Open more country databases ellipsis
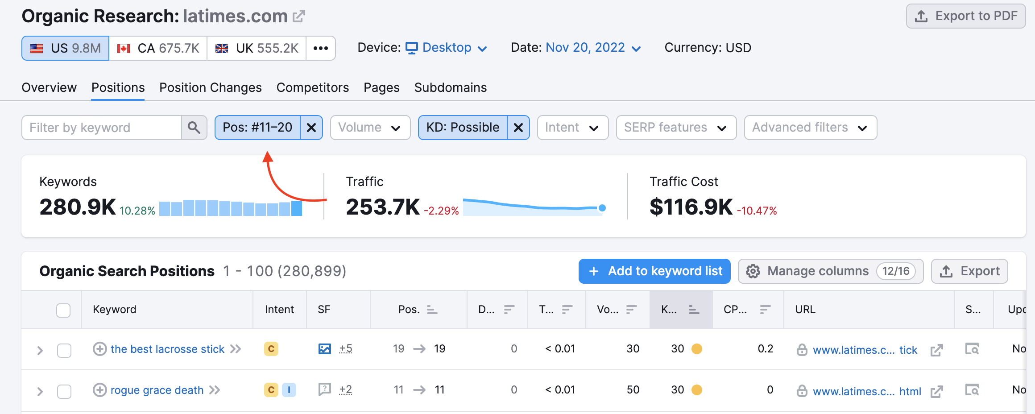Screen dimensions: 1035x414 (321, 48)
